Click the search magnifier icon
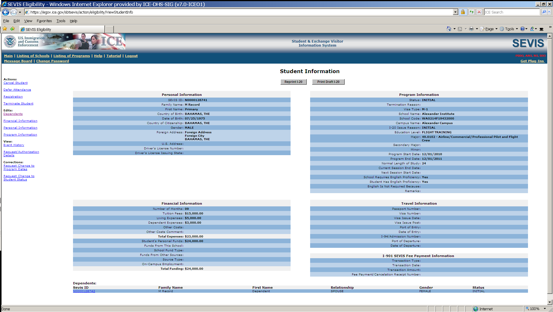This screenshot has height=312, width=553. click(544, 12)
